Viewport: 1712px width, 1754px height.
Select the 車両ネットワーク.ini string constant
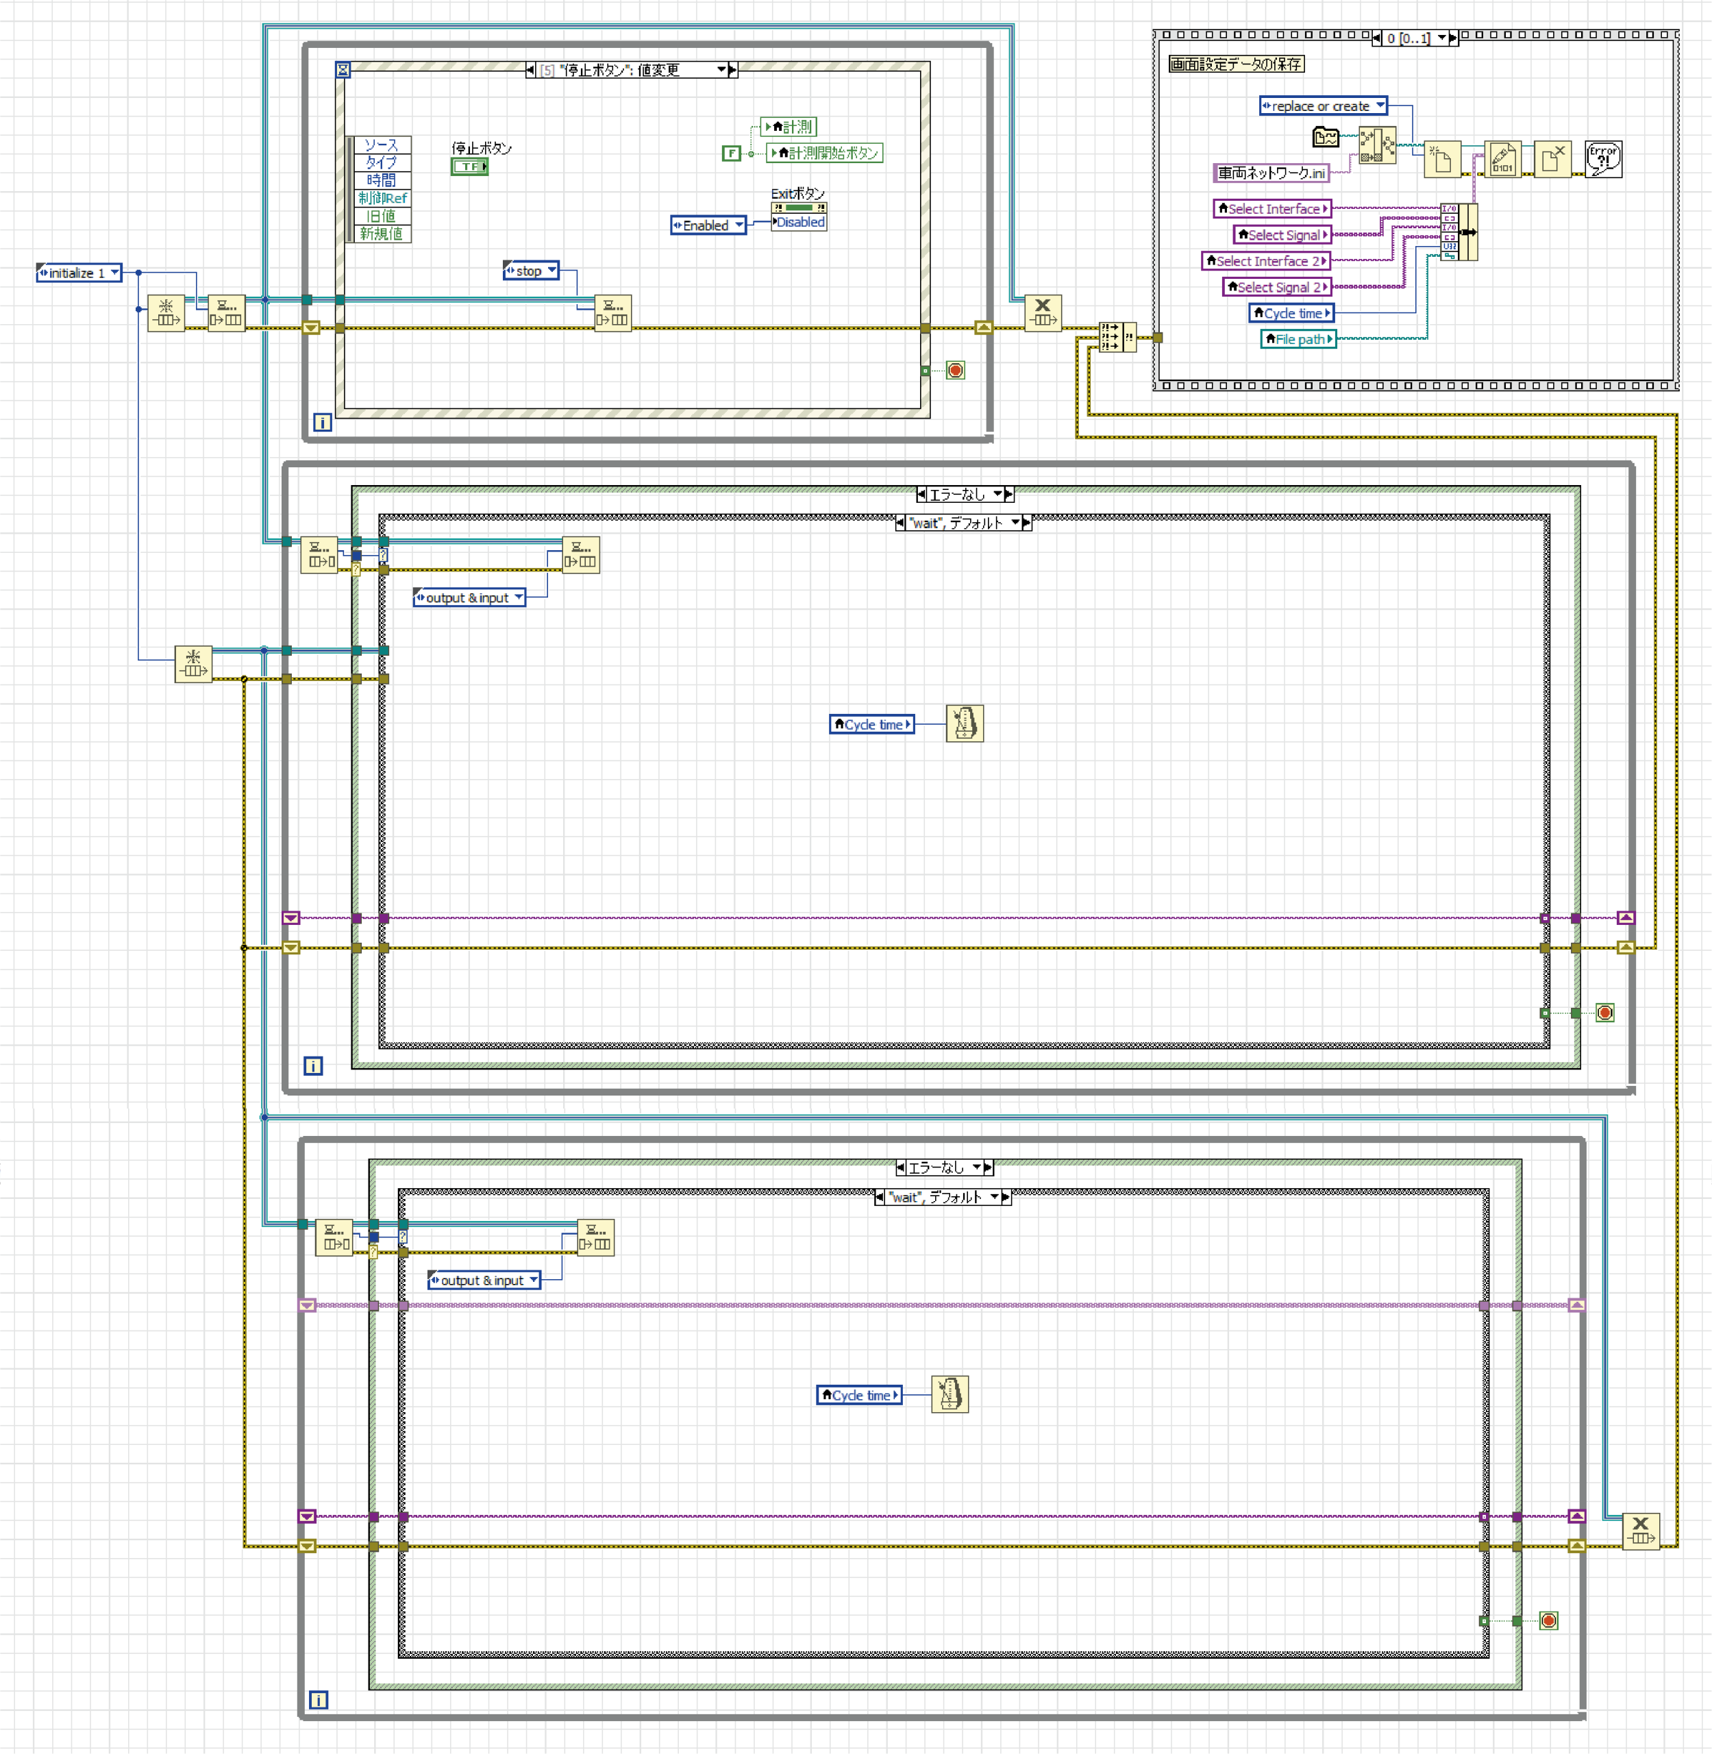pyautogui.click(x=1271, y=173)
